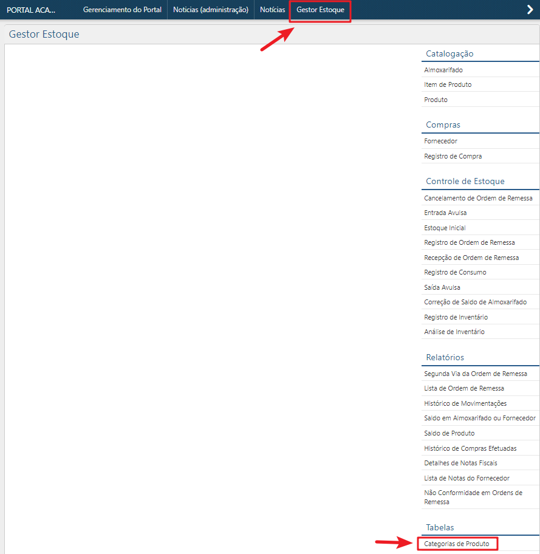Screen dimensions: 540x554
Task: Open Estoque Inicial page
Action: (x=445, y=228)
